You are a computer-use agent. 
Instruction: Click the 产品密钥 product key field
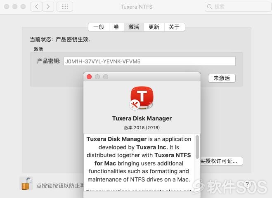(149, 61)
